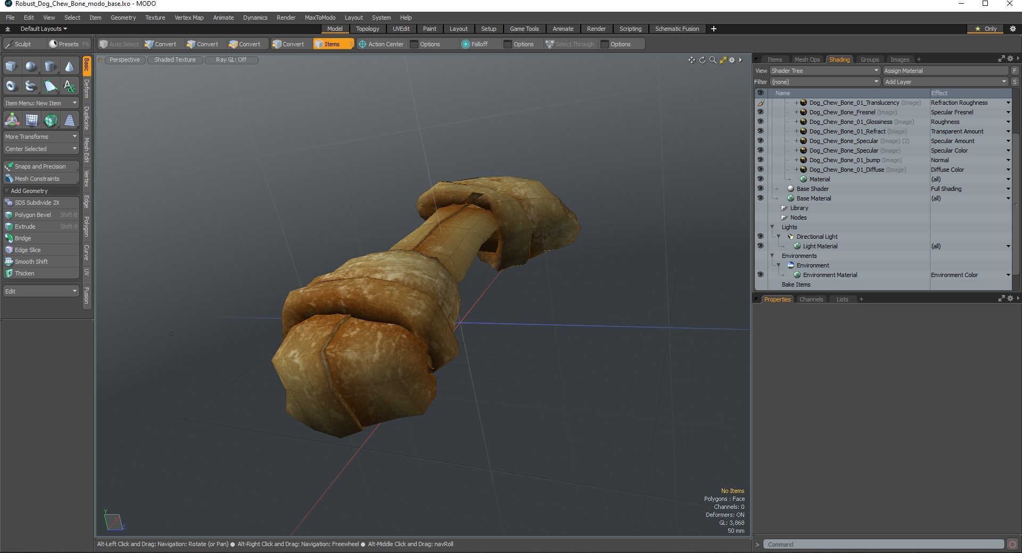Click the Thicken tool

click(41, 273)
